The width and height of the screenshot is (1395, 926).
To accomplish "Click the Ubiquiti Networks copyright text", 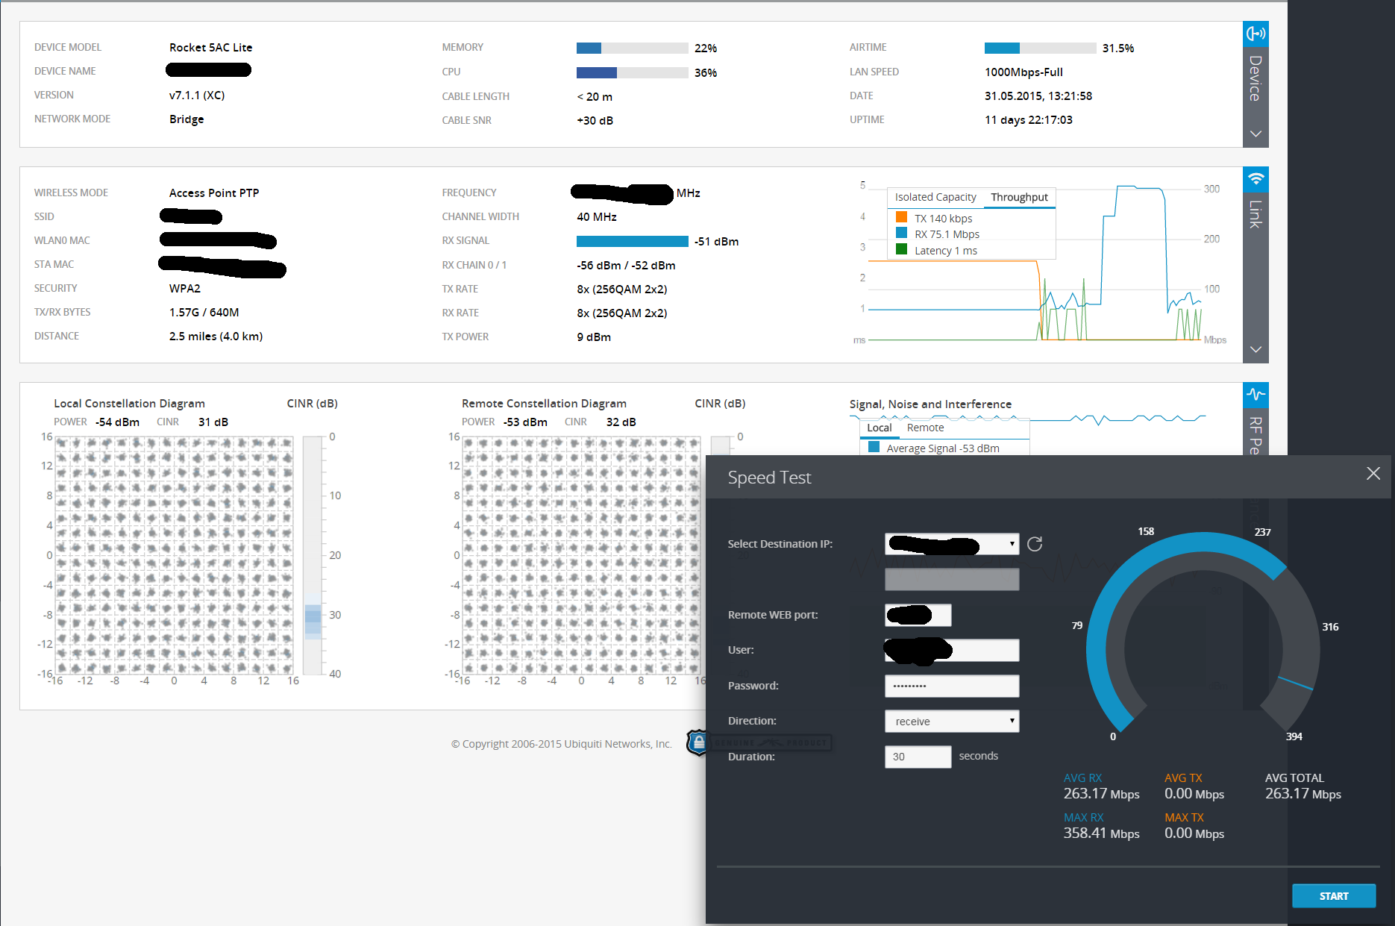I will point(562,744).
